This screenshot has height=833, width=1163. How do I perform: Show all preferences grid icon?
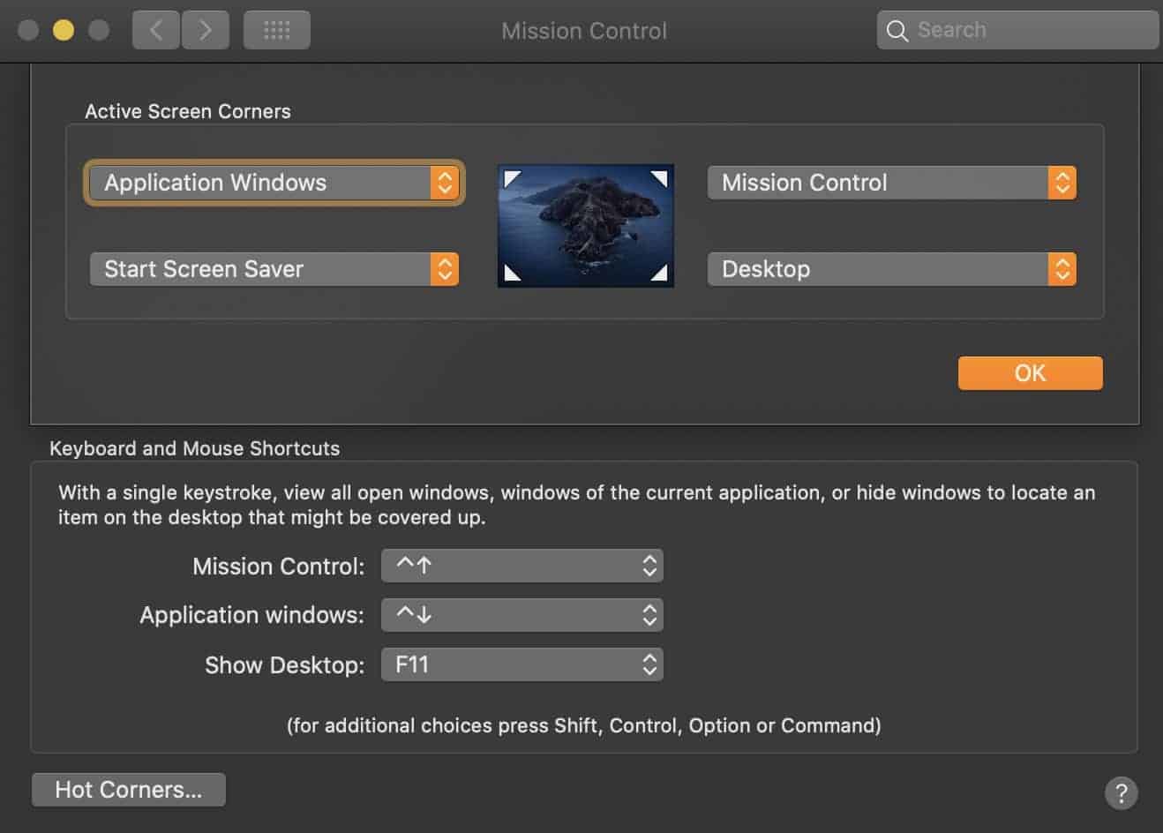point(277,31)
